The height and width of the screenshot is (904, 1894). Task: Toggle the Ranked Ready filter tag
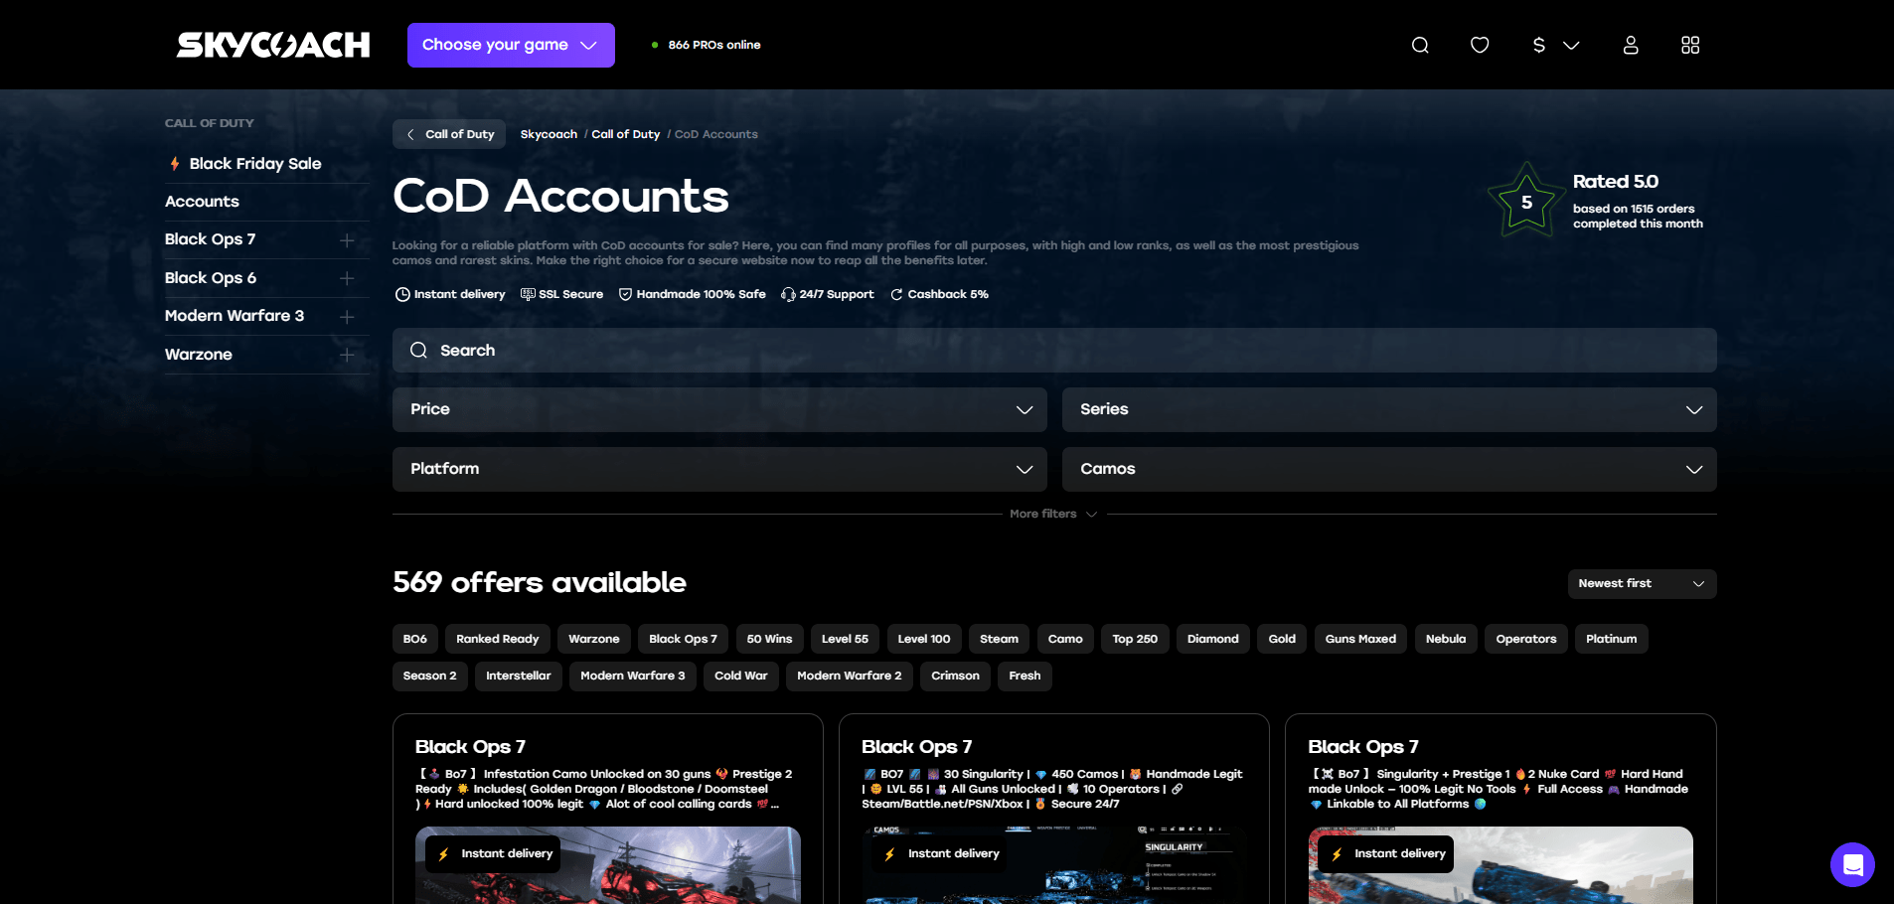(x=497, y=639)
